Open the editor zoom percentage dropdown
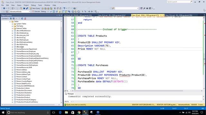Screen dimensions: 206x115 pyautogui.click(x=71, y=91)
